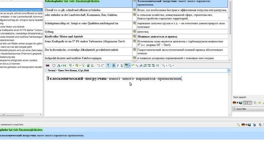Click the Quick filter button
The height and width of the screenshot is (148, 264).
click(x=248, y=109)
